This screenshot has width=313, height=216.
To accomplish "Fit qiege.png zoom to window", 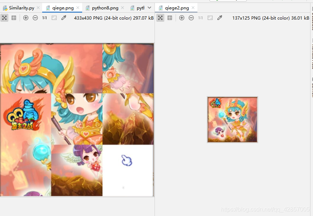I will tap(54, 18).
